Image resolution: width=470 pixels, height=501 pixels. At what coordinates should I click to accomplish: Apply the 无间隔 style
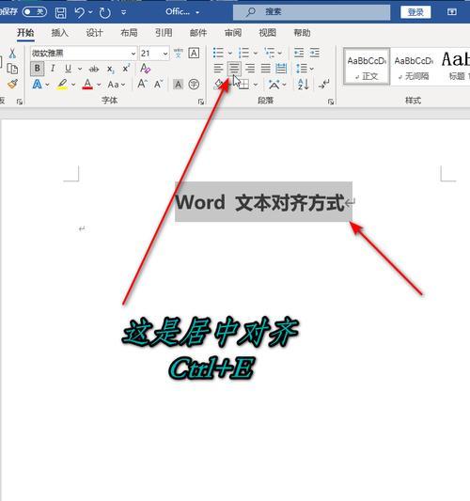click(414, 67)
